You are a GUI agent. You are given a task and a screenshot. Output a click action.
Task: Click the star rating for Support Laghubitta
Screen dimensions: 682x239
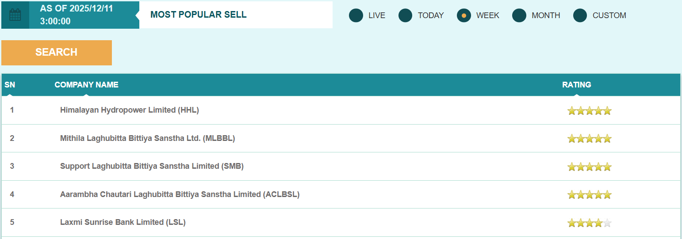point(589,167)
